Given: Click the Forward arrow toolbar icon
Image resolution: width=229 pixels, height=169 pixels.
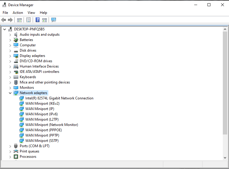Looking at the screenshot, I should pos(10,20).
